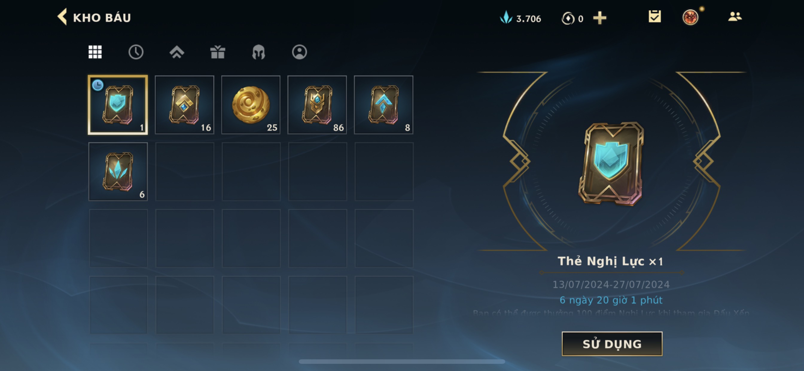
Task: Select the arrow card with count 8
Action: [x=383, y=105]
